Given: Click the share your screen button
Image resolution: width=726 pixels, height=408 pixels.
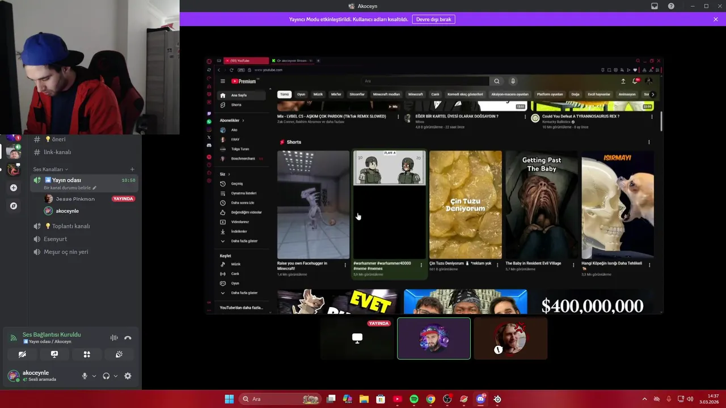Looking at the screenshot, I should [x=54, y=354].
